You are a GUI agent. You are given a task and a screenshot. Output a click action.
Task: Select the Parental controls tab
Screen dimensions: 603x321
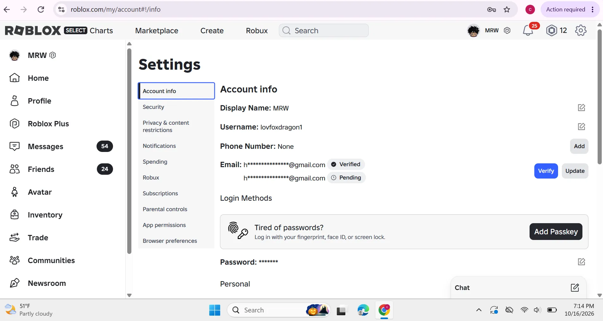point(176,209)
